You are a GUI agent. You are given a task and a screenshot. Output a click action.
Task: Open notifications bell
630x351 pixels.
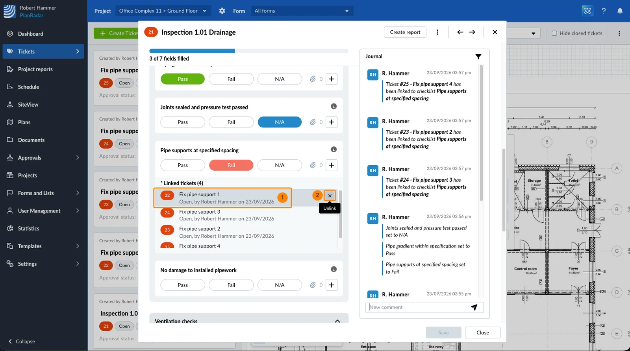click(x=620, y=11)
